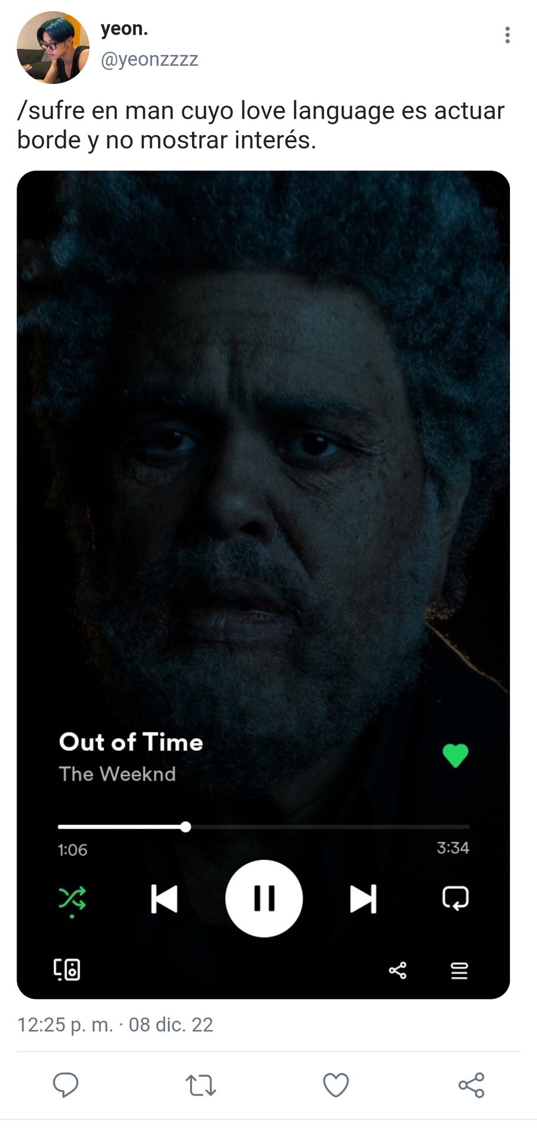Visit the @yeonzzzz handle

[x=149, y=59]
